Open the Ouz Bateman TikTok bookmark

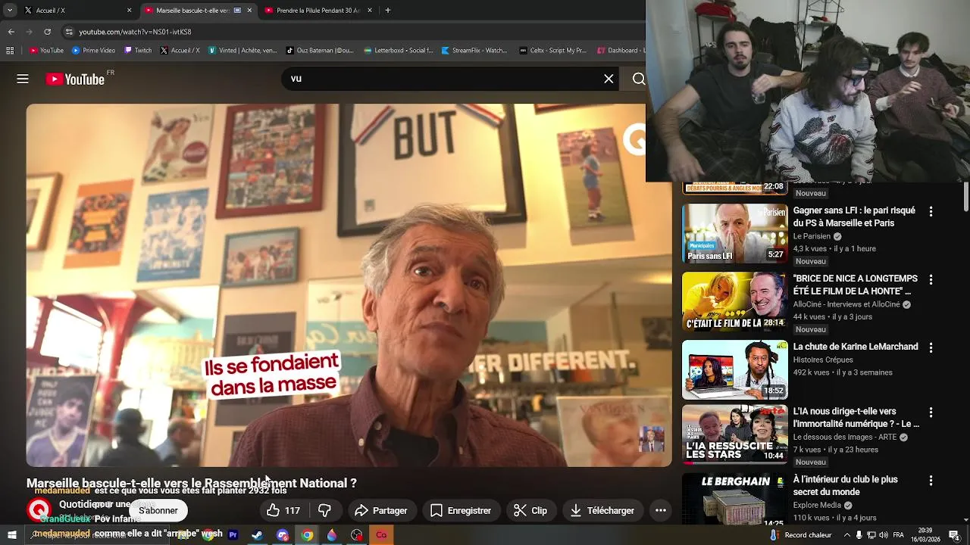click(x=320, y=51)
